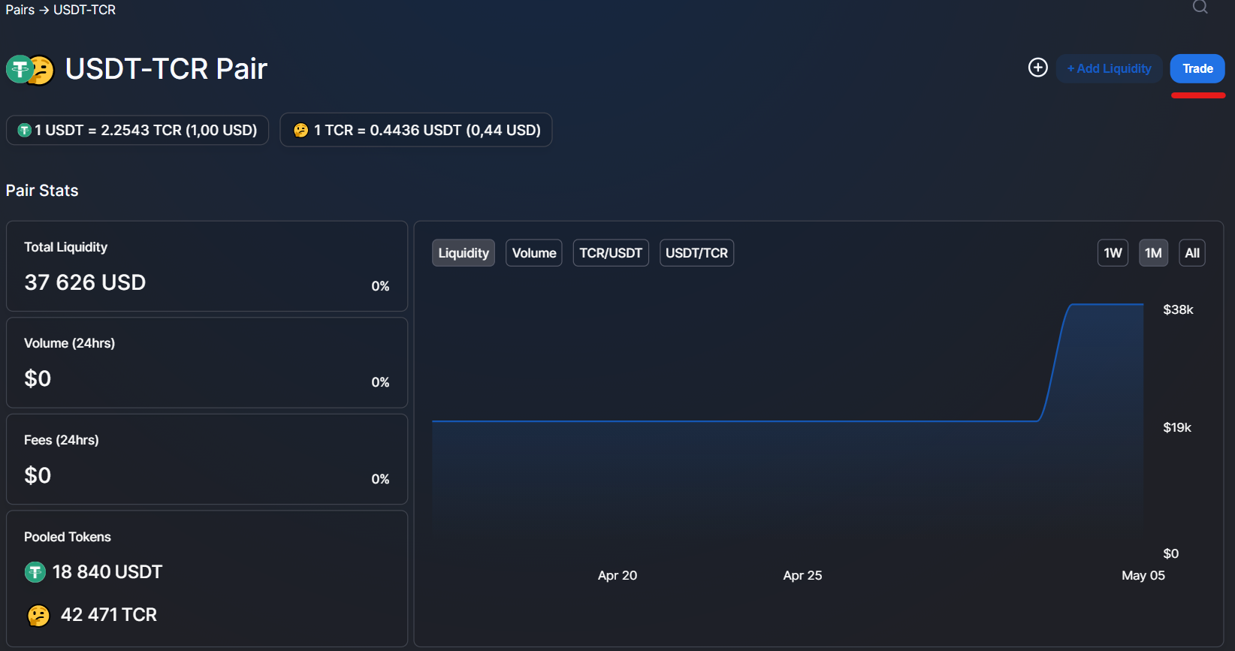Click the Pooled Tokens heading
The image size is (1235, 651).
[x=68, y=537]
